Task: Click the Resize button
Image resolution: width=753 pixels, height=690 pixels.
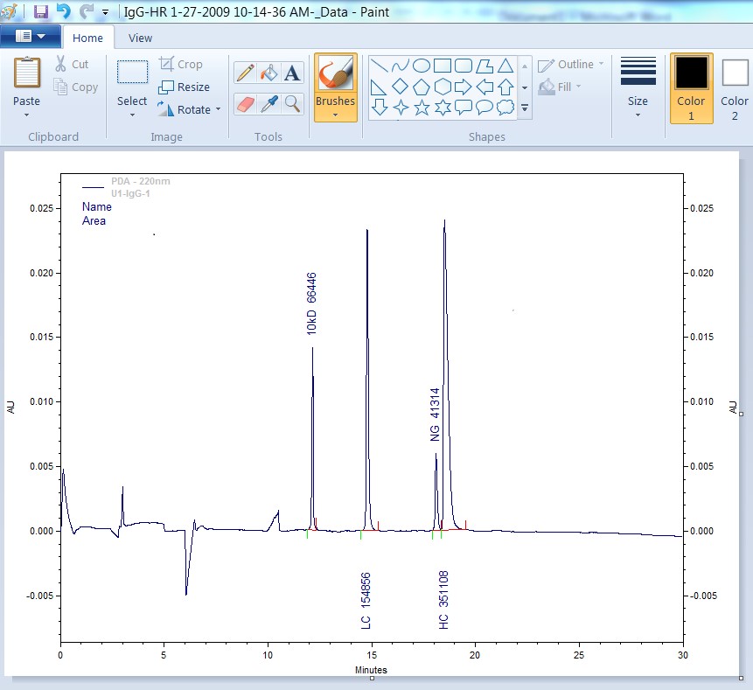Action: click(x=185, y=87)
